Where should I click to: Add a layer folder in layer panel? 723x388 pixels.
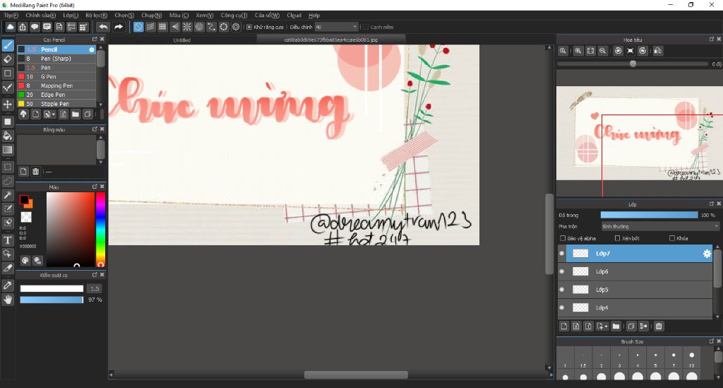[616, 327]
